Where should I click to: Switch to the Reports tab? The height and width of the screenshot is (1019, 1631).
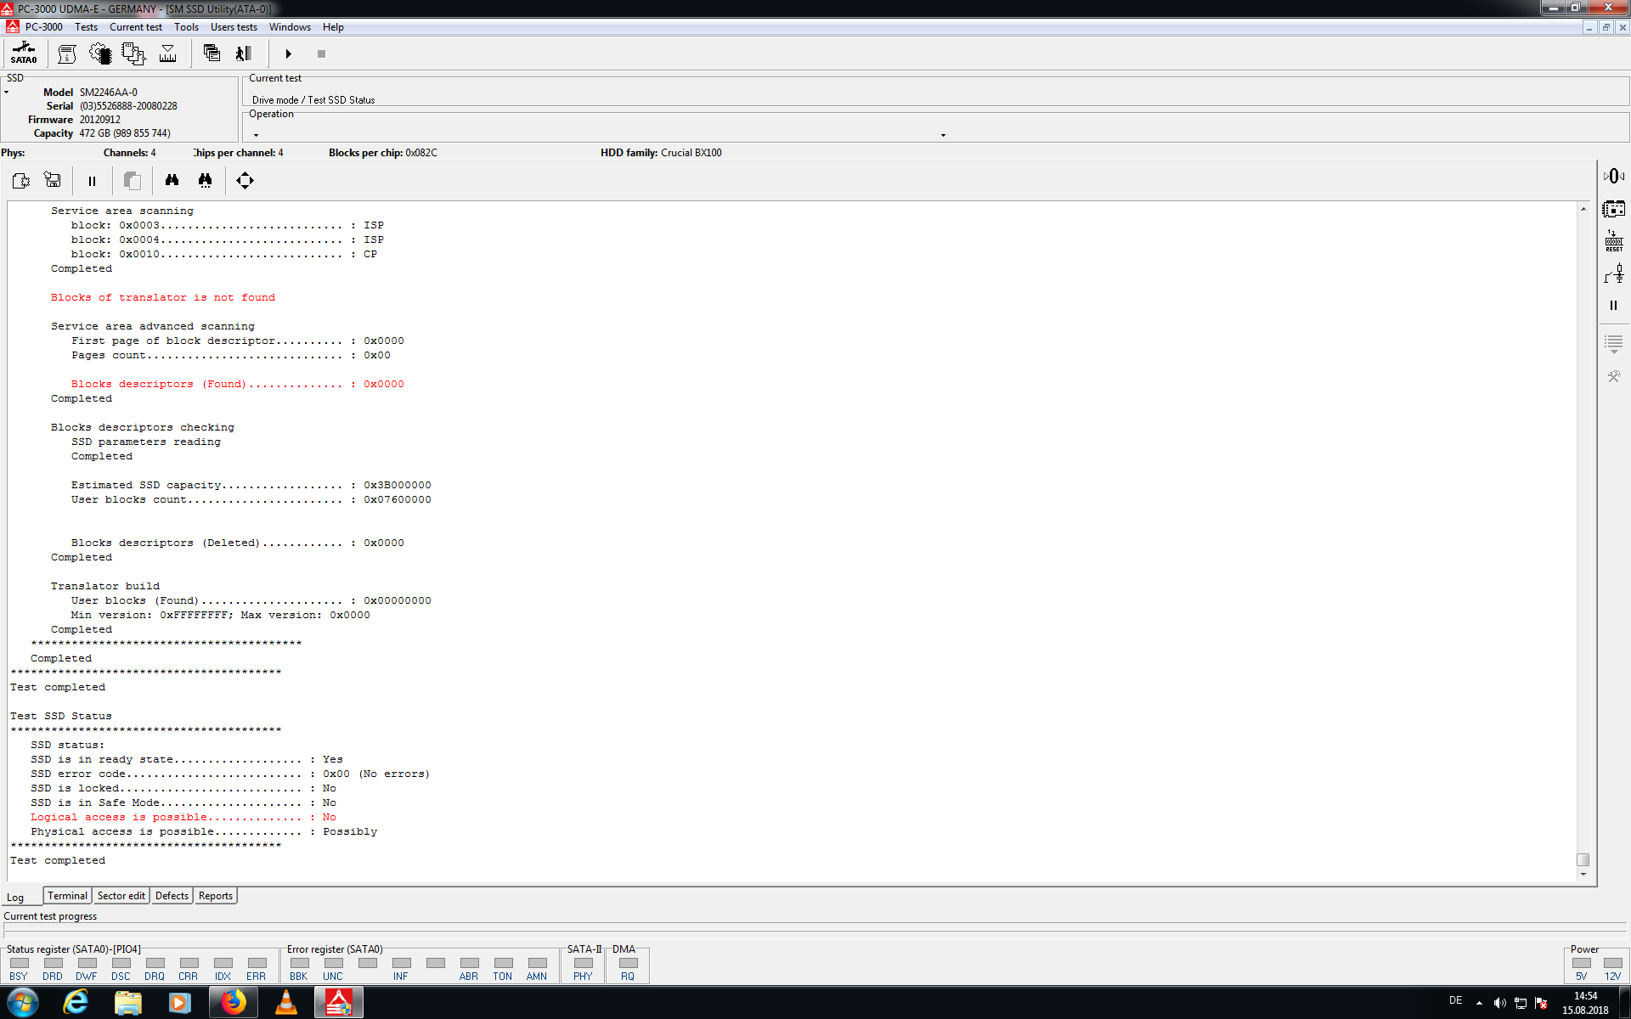tap(216, 896)
